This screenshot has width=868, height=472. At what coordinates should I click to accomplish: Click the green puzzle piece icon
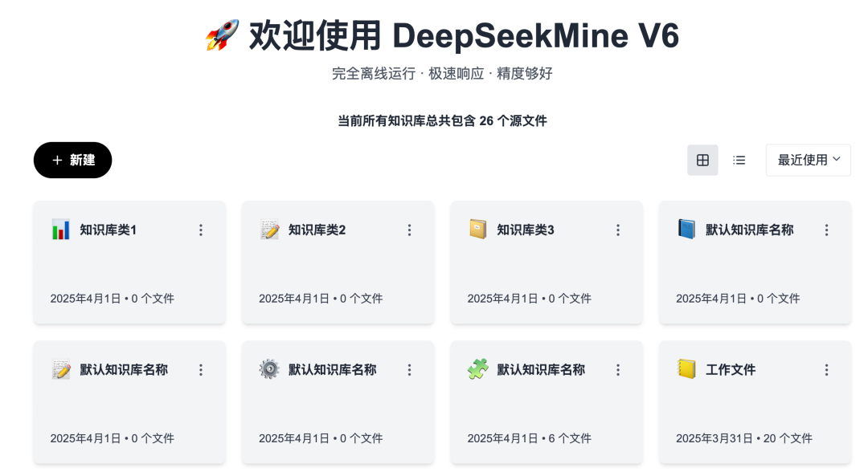coord(478,369)
